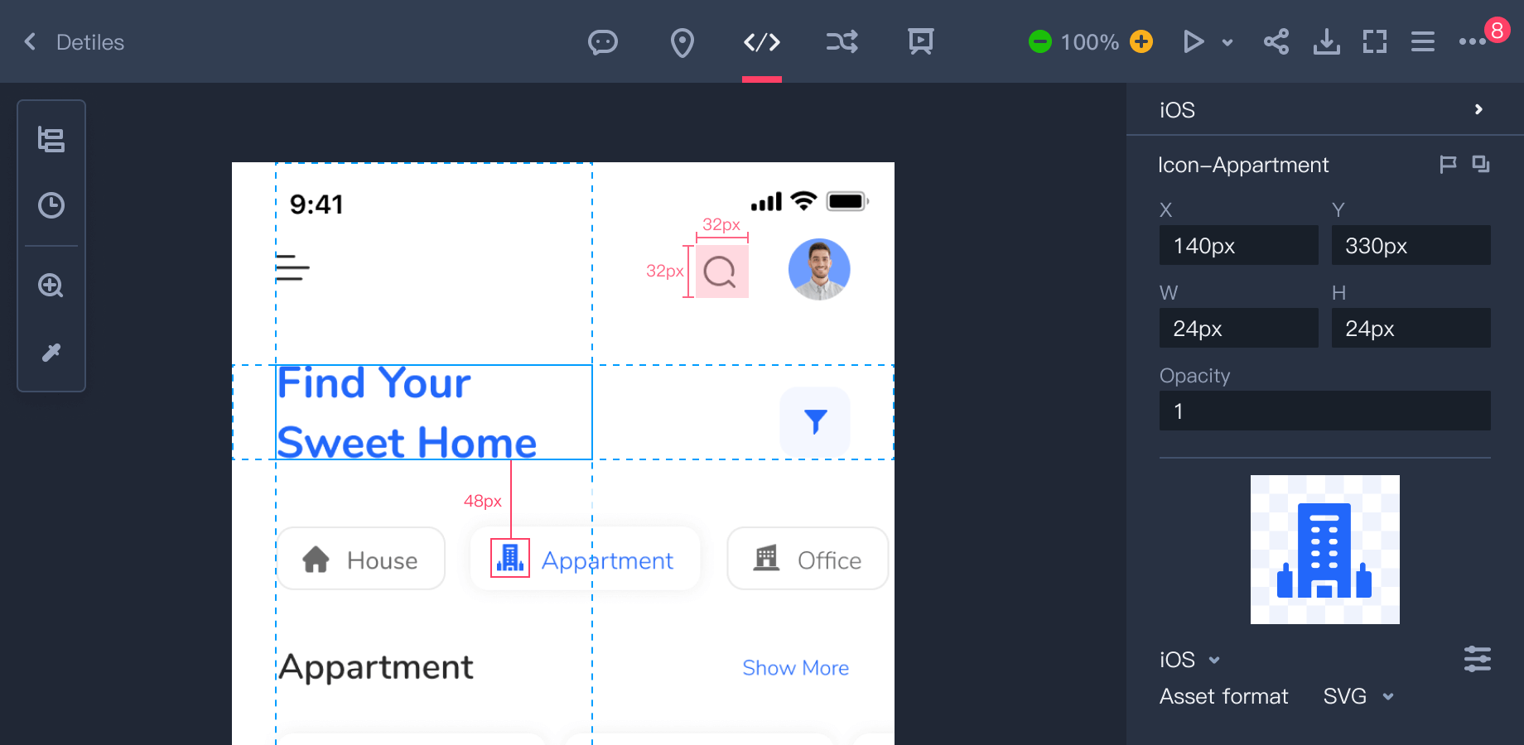Click the 100% zoom level value
The height and width of the screenshot is (745, 1524).
click(1090, 42)
